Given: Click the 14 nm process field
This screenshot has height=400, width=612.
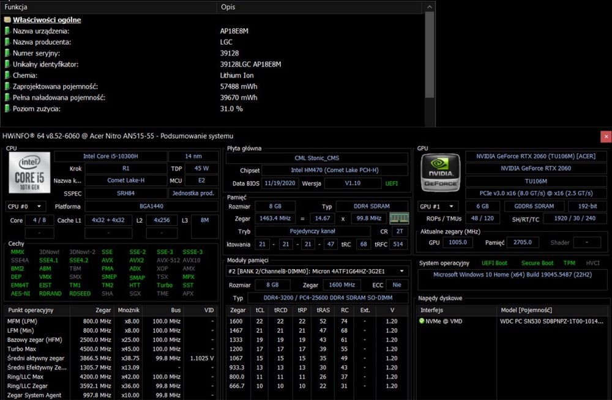Looking at the screenshot, I should [193, 157].
